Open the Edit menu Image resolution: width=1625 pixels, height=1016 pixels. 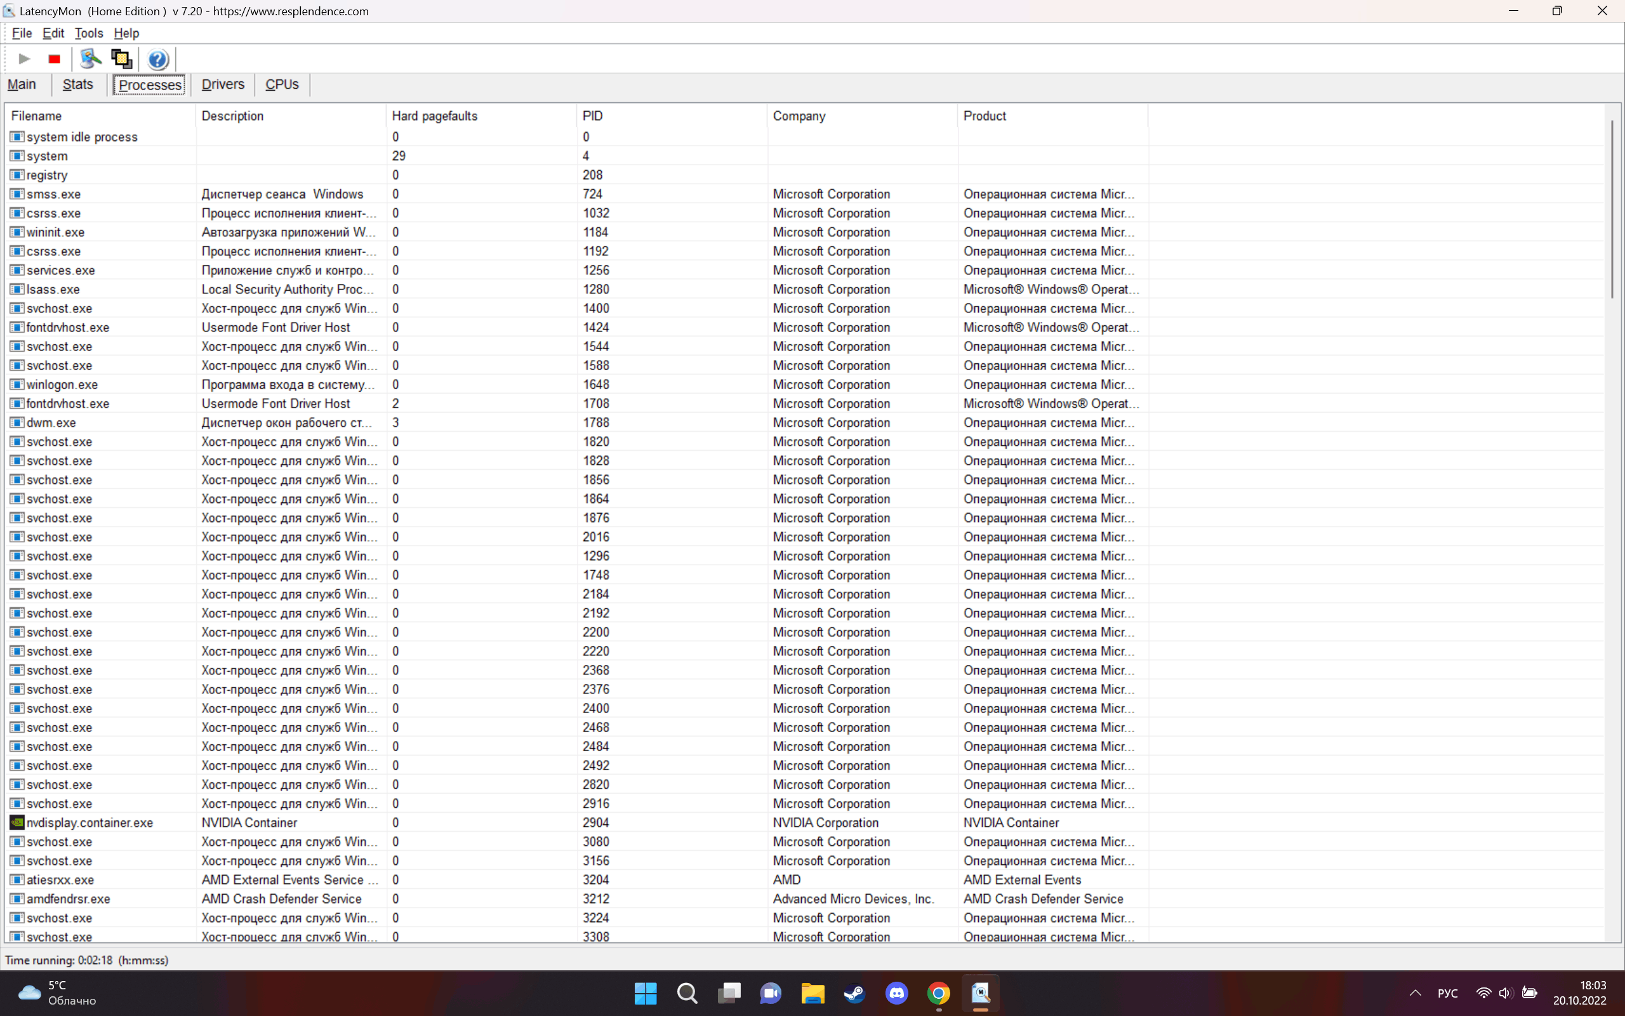click(x=53, y=33)
